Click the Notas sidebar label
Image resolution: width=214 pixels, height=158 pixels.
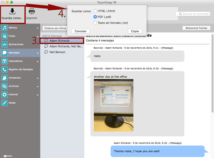12,103
